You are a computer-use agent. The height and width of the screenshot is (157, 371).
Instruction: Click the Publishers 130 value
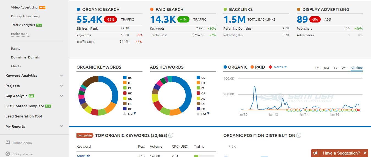347,28
